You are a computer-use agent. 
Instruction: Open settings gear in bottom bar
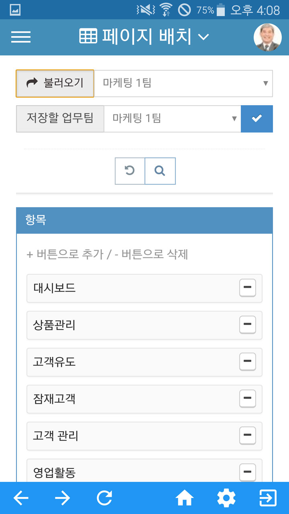(x=226, y=498)
